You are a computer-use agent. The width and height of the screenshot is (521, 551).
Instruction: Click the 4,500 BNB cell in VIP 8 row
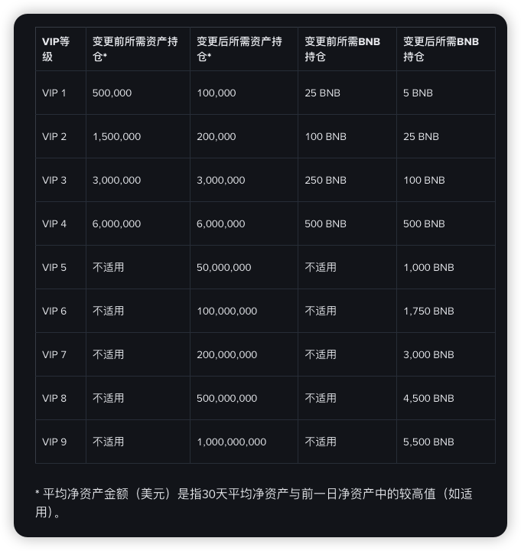click(428, 399)
